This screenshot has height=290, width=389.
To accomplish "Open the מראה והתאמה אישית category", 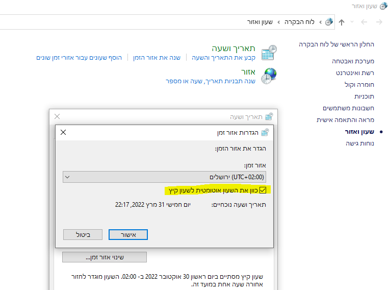I will (x=345, y=120).
